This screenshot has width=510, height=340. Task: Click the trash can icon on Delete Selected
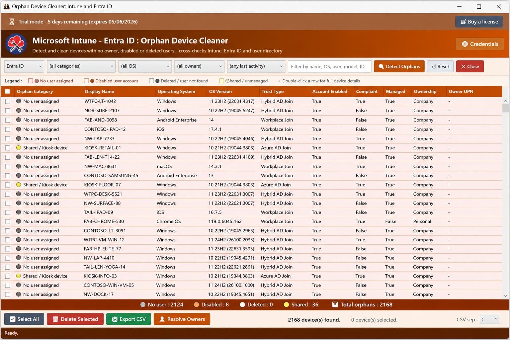click(55, 319)
